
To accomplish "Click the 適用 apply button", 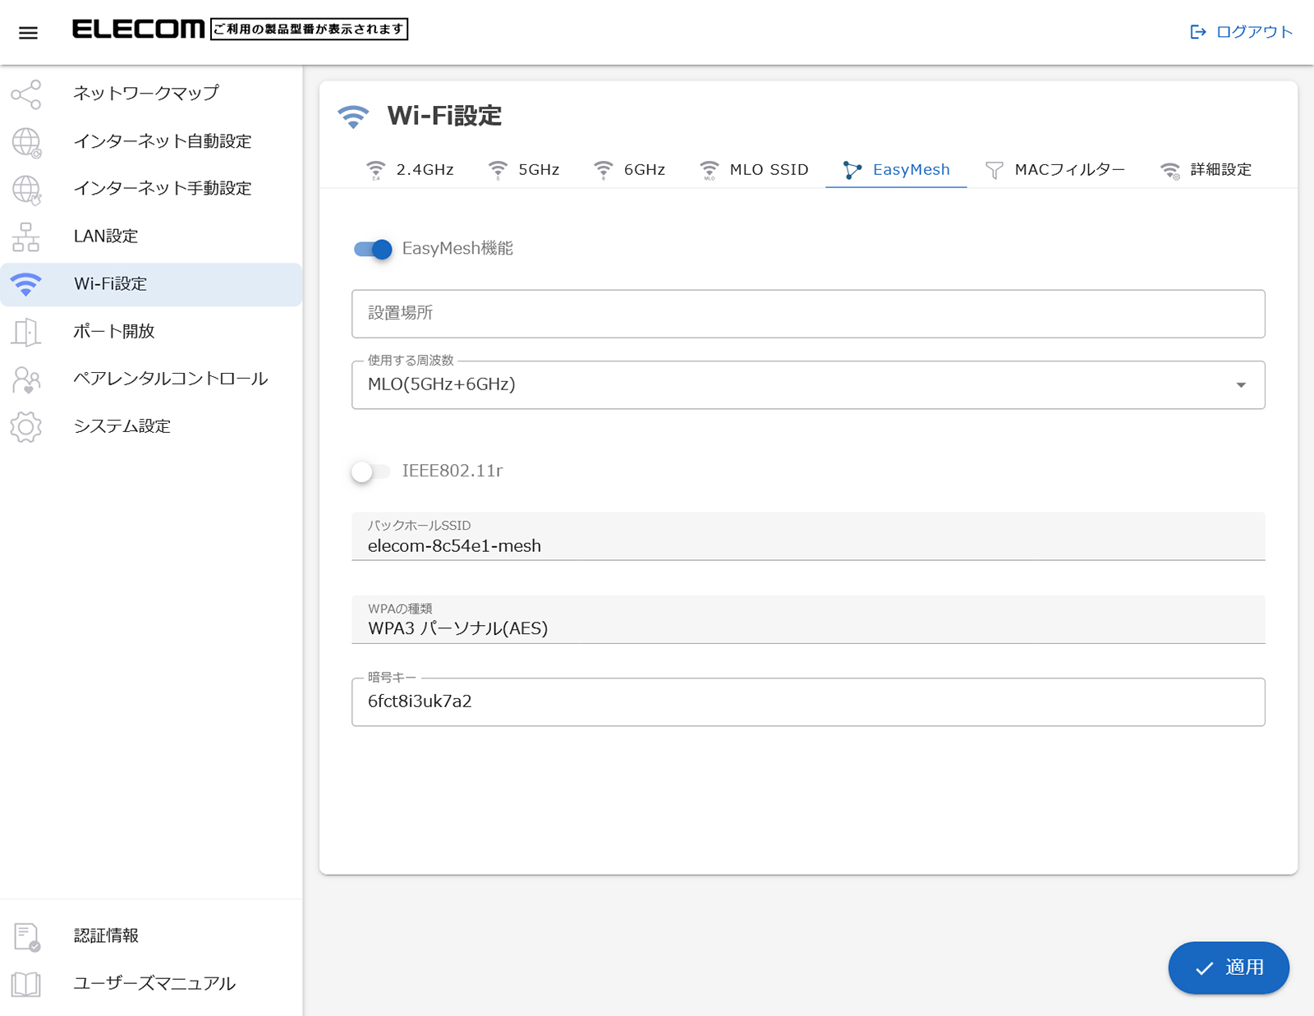I will (x=1229, y=968).
